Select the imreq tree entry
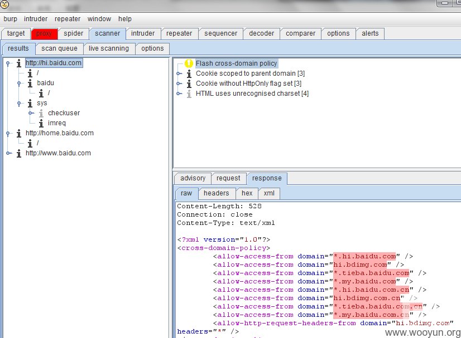461x338 pixels. coord(57,123)
